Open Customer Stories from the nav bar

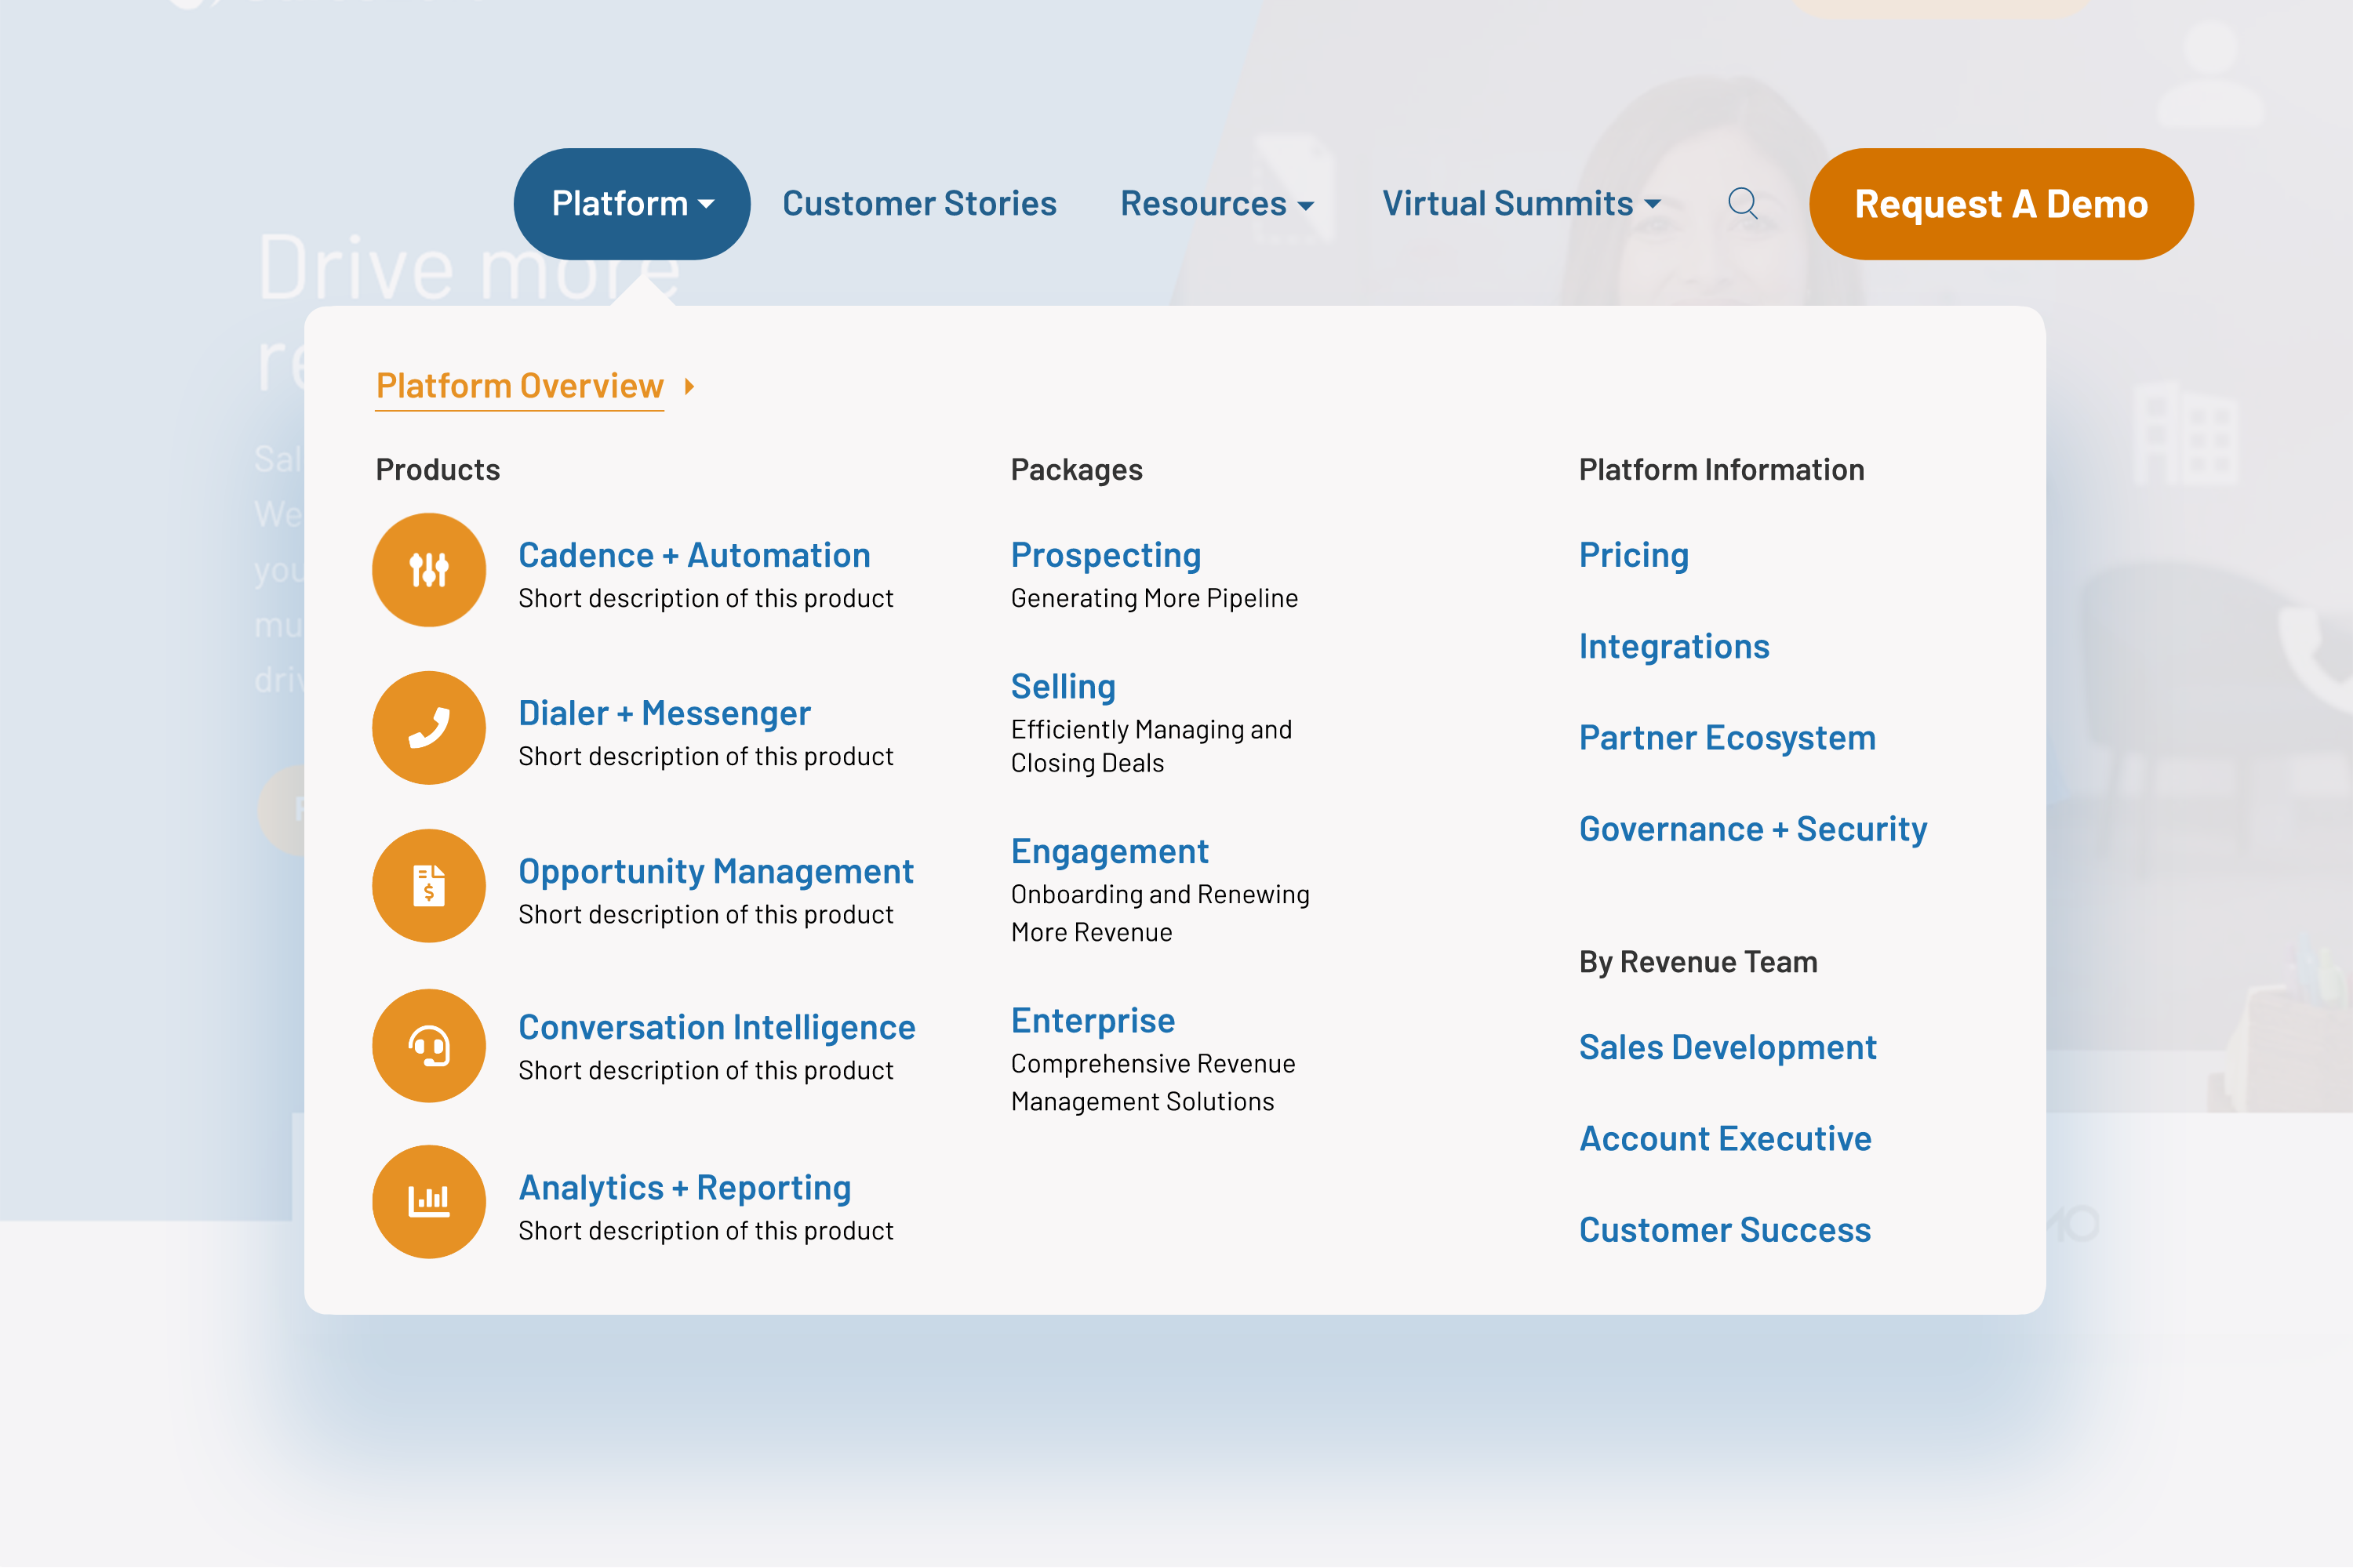[x=919, y=204]
